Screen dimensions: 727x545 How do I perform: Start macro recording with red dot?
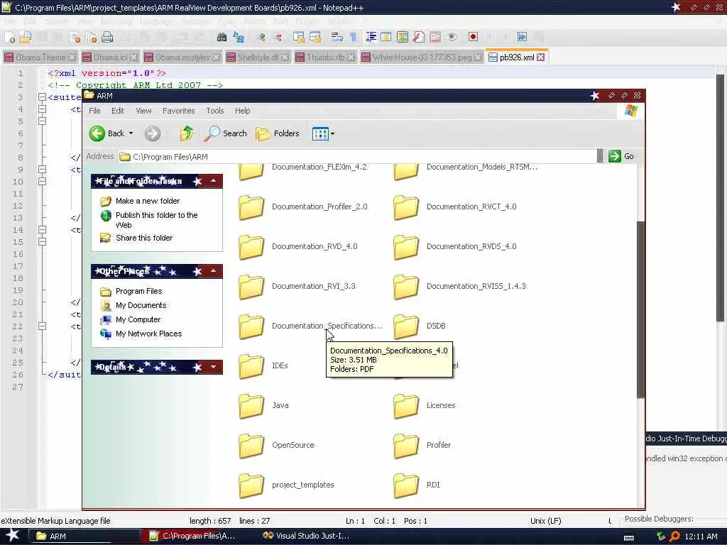[473, 38]
